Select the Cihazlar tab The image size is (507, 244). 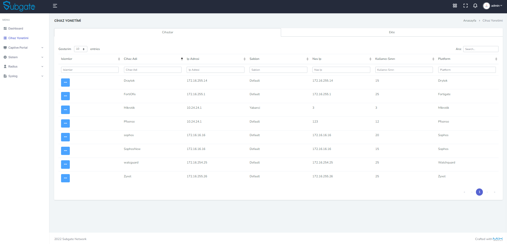(167, 32)
